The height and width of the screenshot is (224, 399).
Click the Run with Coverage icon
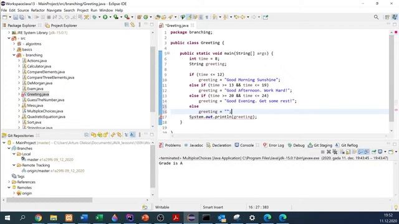tap(116, 17)
